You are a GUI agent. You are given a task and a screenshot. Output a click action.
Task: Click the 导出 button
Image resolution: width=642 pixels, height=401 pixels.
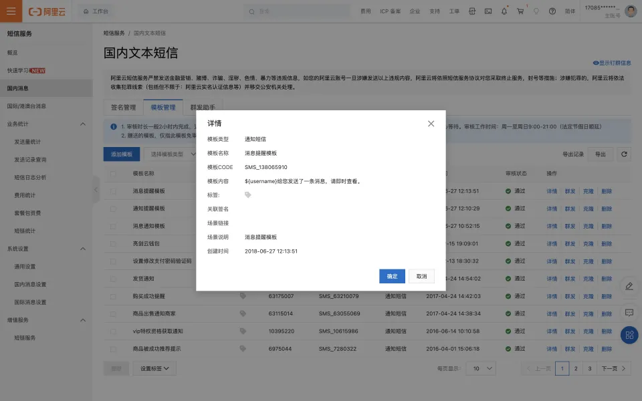click(601, 154)
